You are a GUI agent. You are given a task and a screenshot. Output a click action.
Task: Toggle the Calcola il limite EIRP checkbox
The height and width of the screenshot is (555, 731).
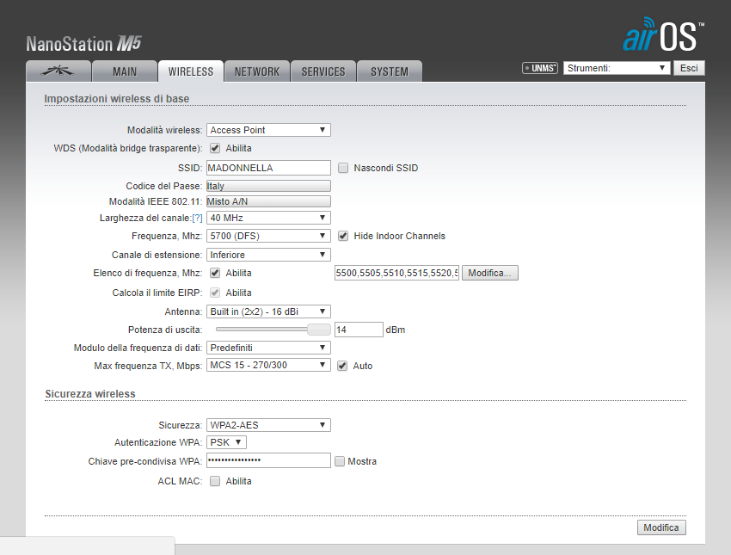[215, 293]
